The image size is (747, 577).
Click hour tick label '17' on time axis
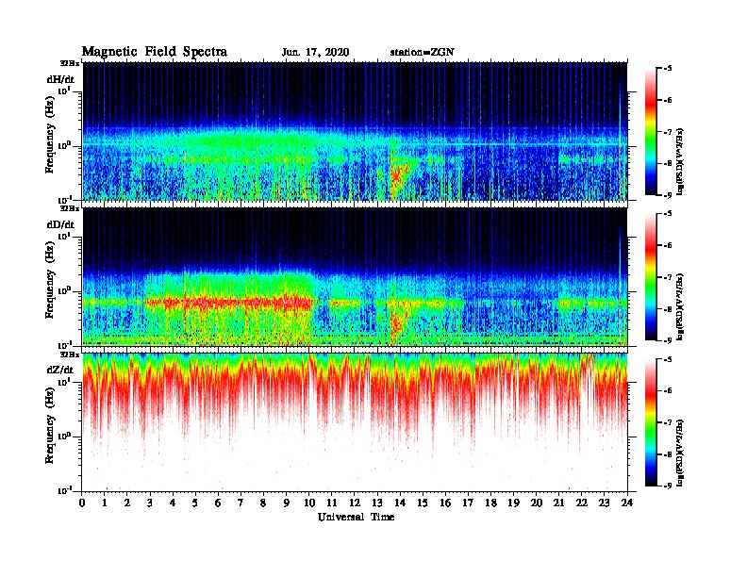pos(469,503)
